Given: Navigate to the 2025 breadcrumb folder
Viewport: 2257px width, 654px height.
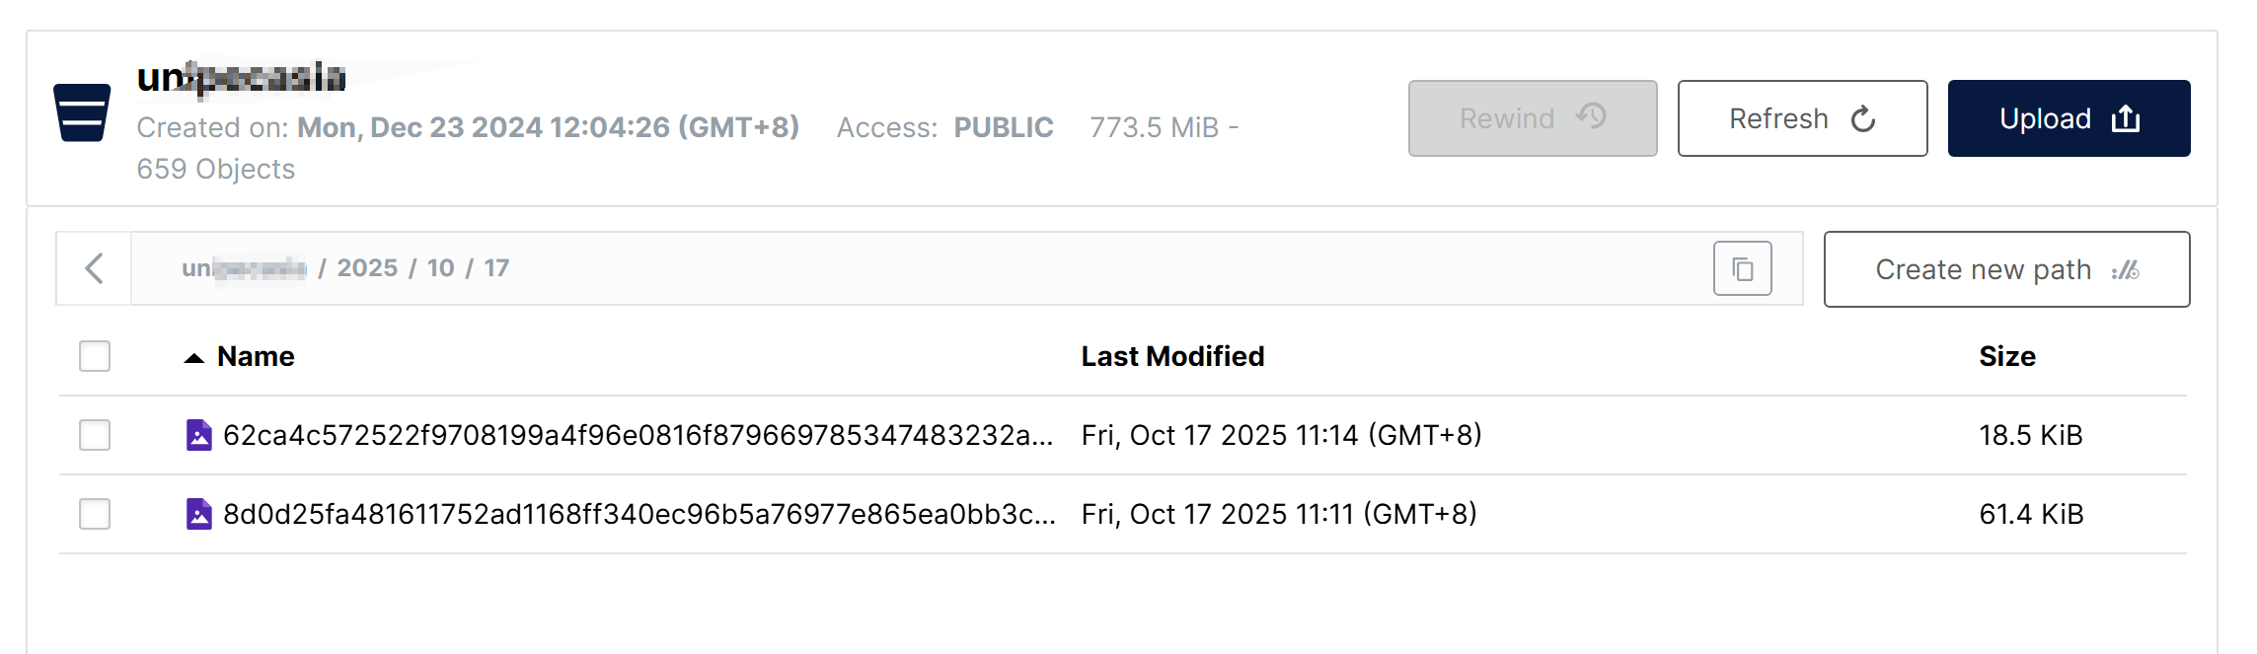Looking at the screenshot, I should [x=367, y=268].
